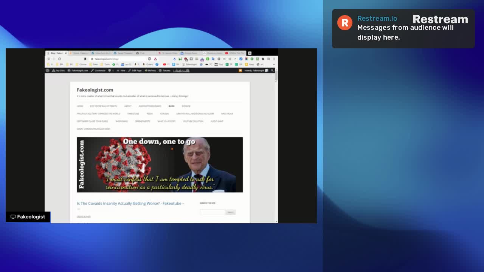The height and width of the screenshot is (272, 484).
Task: Open What Is A PsyOp? item
Action: (x=167, y=121)
